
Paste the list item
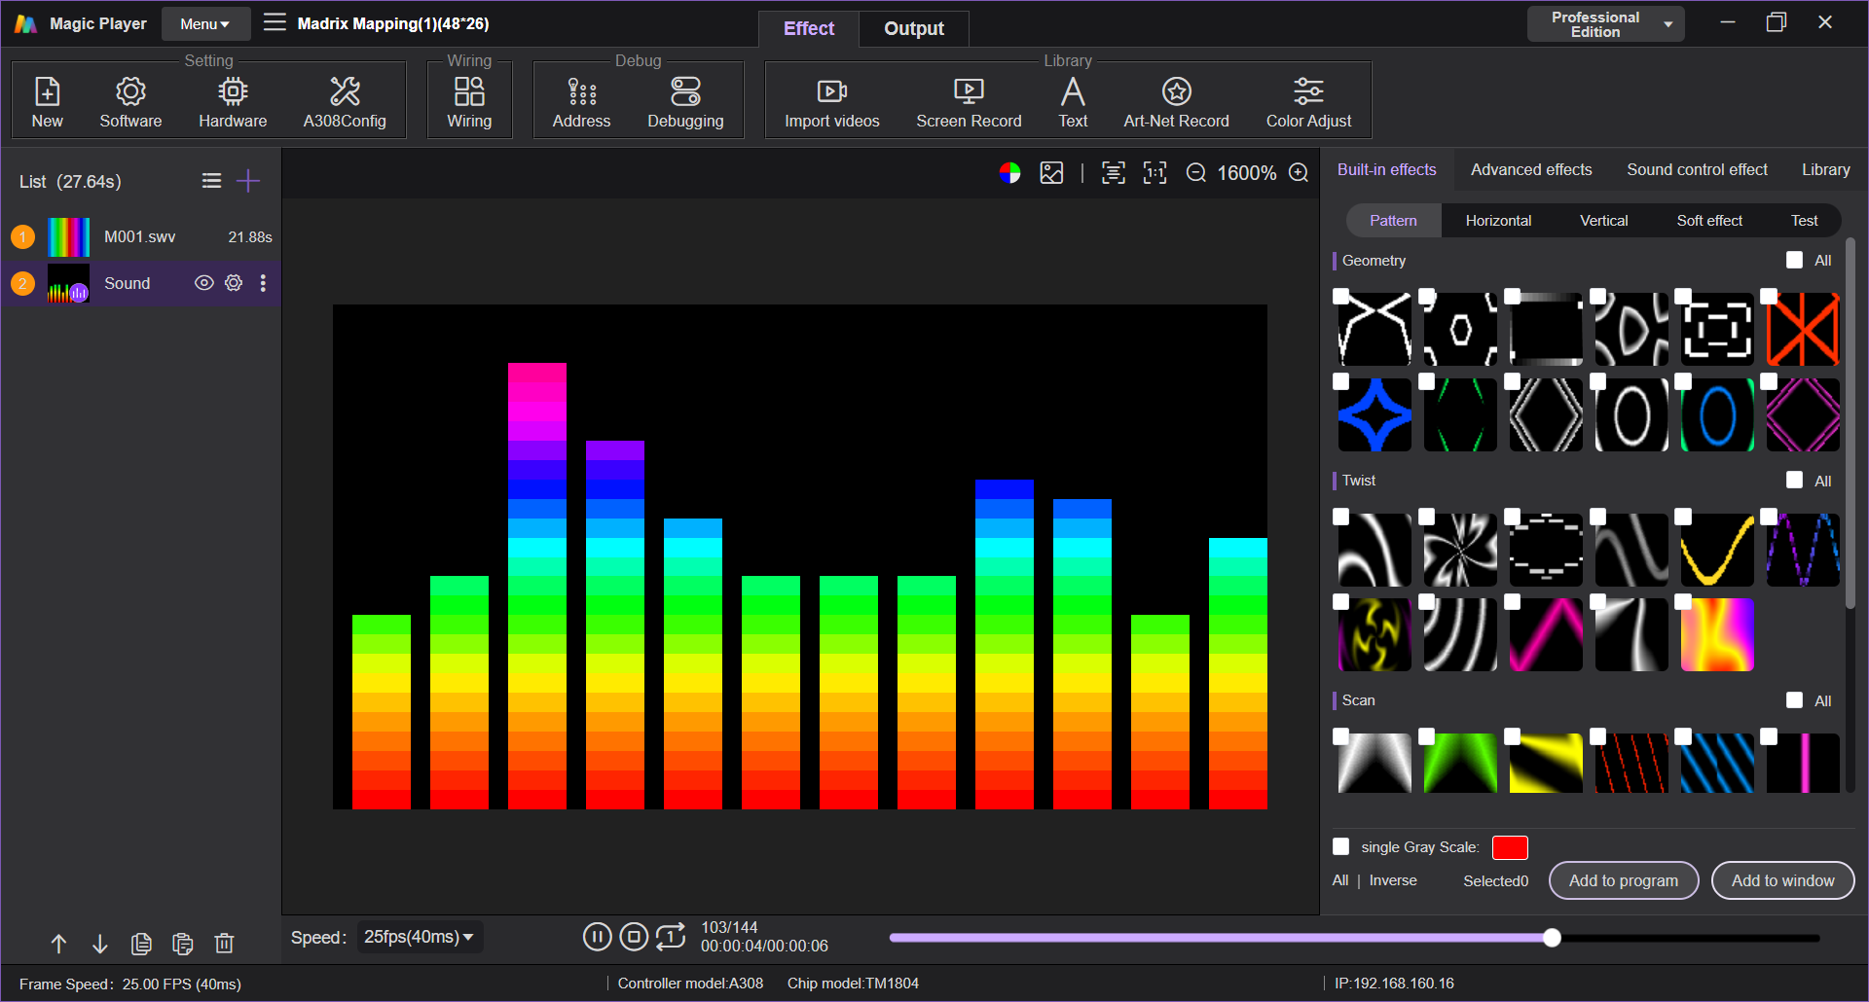pos(182,944)
